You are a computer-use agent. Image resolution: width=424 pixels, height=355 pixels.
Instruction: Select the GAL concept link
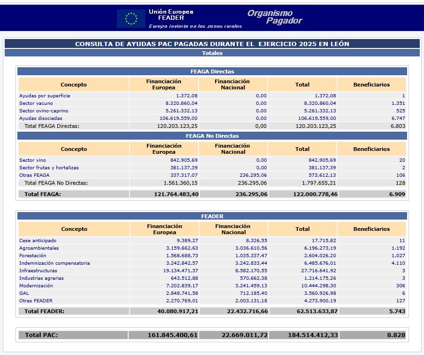pos(24,293)
